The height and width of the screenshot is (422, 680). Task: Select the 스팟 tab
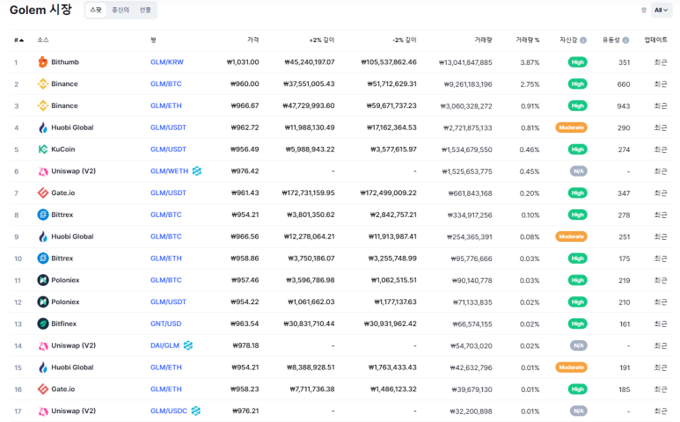(96, 10)
